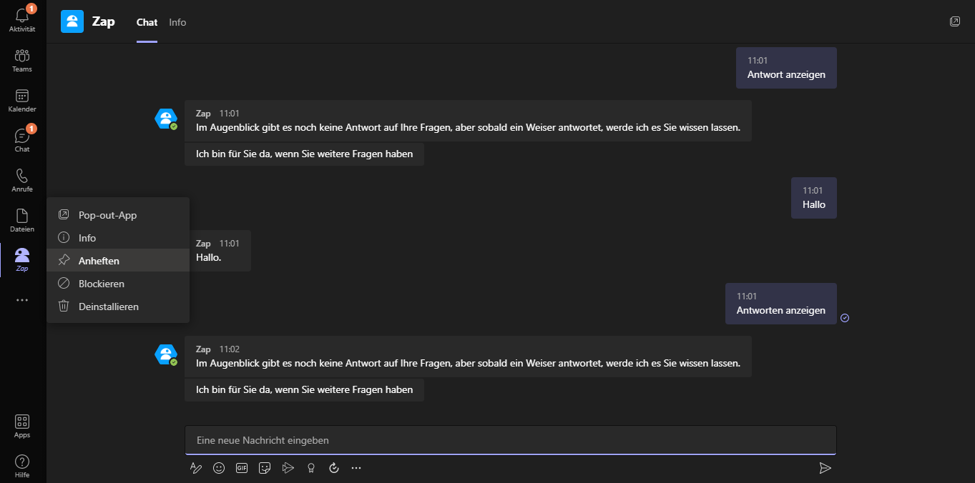Open the emoji picker
The image size is (975, 483).
[x=219, y=468]
